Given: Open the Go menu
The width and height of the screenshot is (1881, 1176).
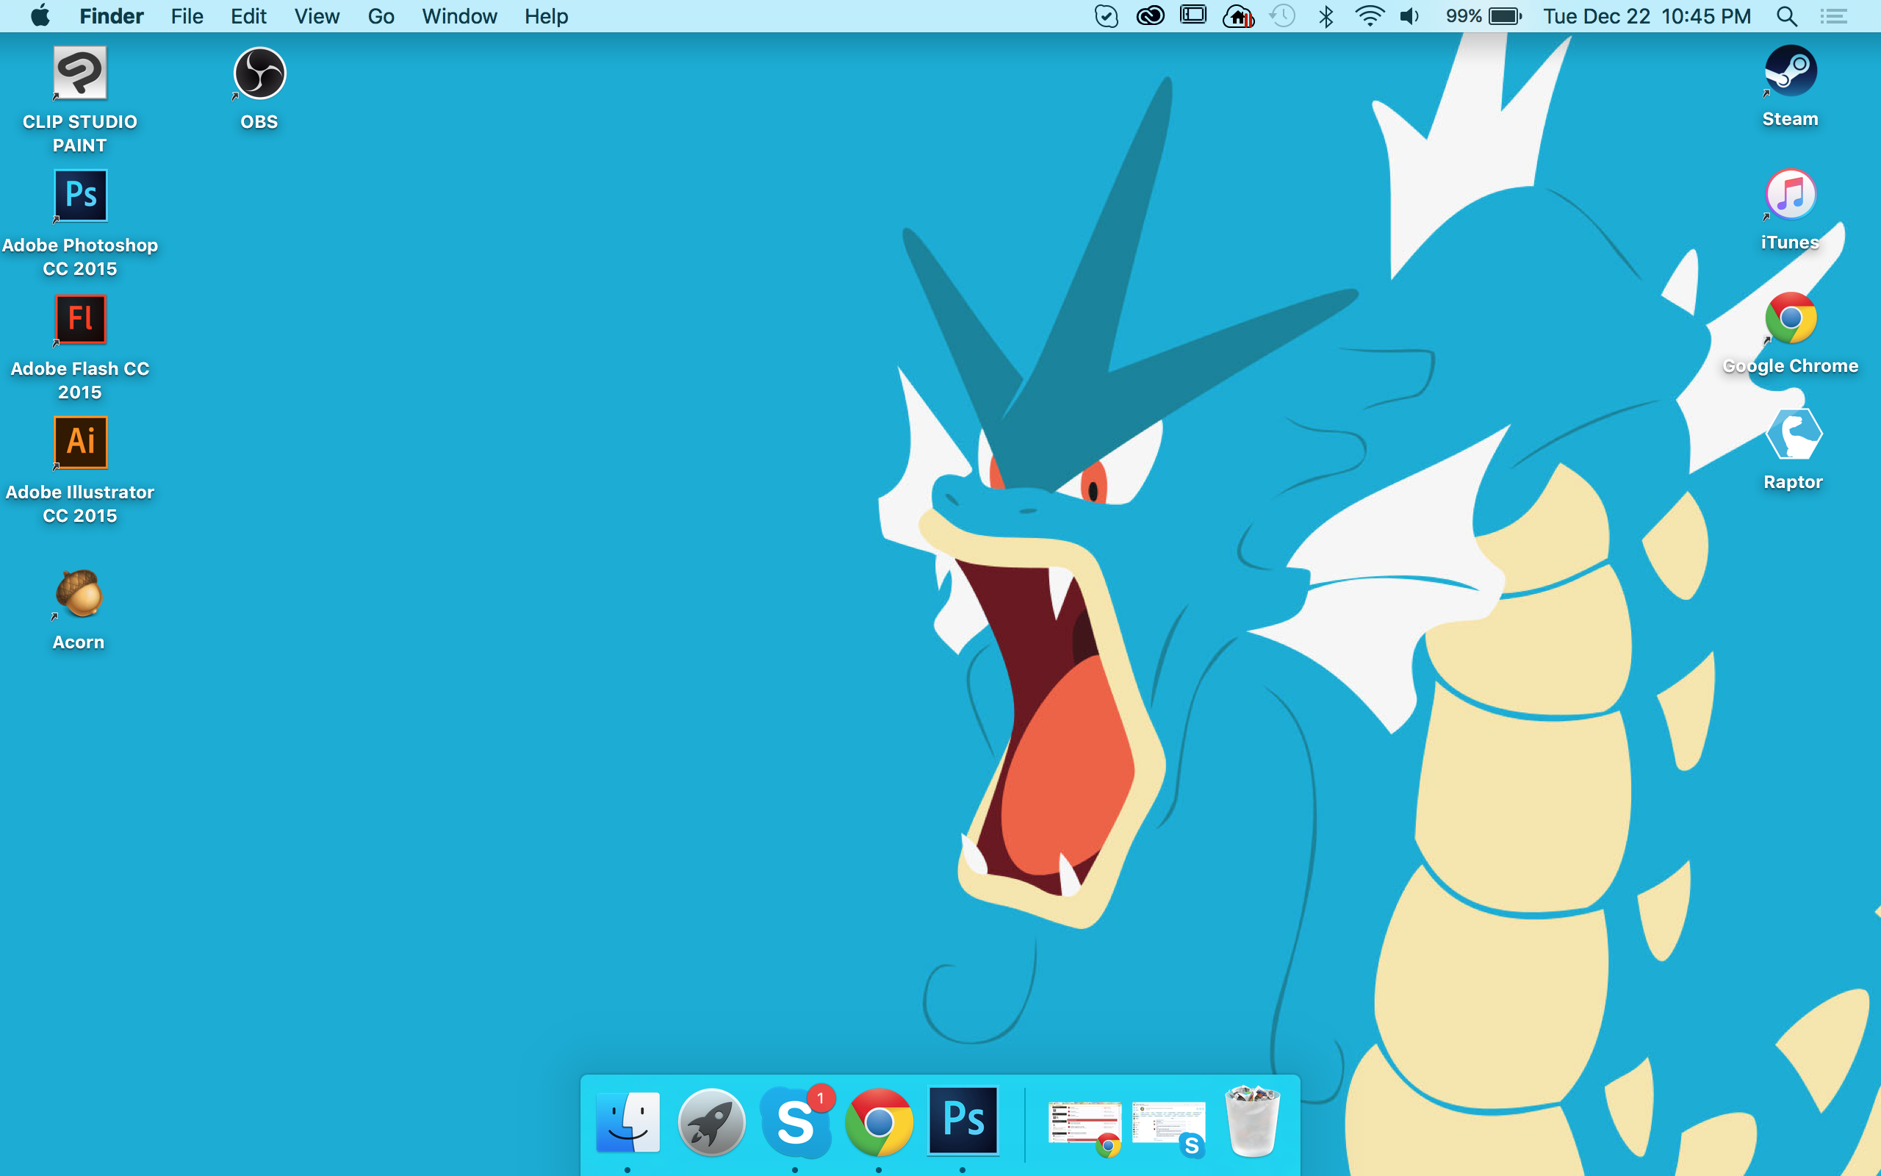Looking at the screenshot, I should pyautogui.click(x=381, y=15).
